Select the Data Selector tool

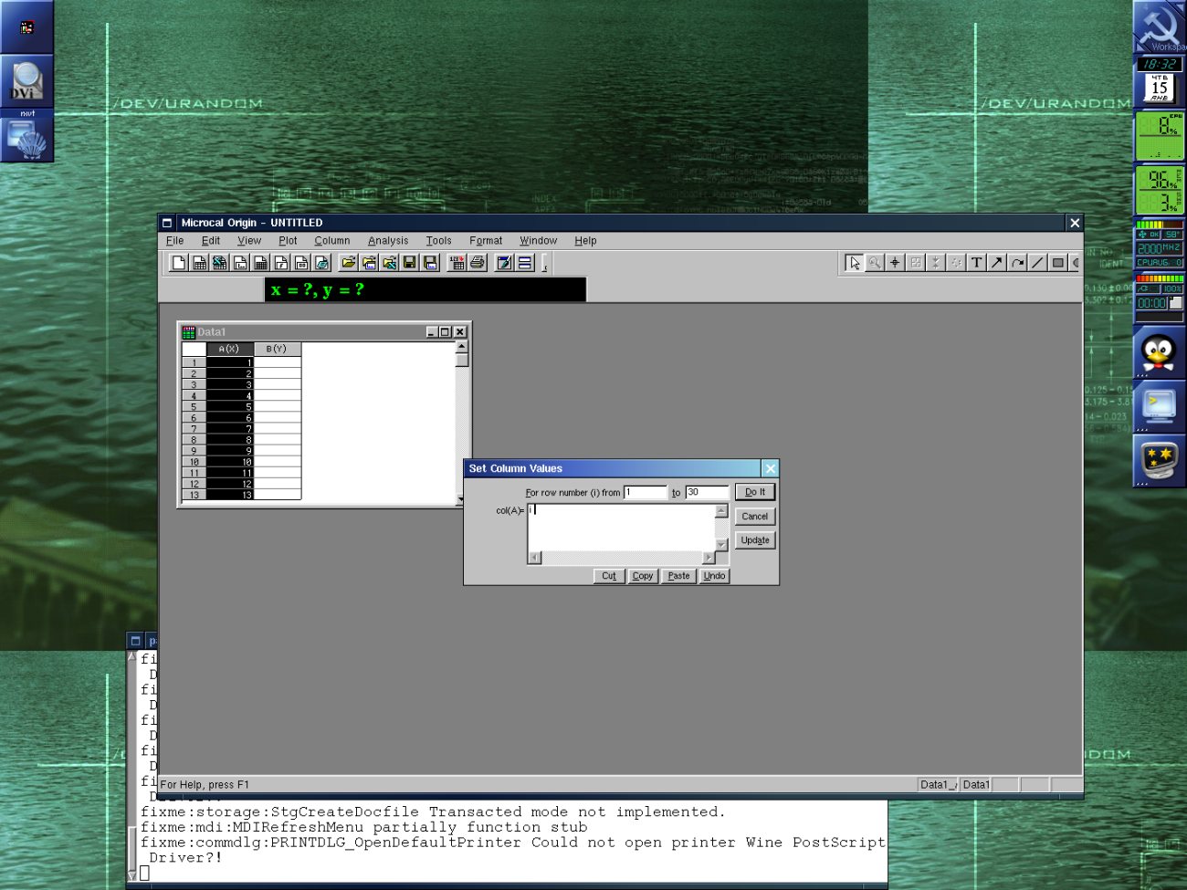tap(935, 263)
